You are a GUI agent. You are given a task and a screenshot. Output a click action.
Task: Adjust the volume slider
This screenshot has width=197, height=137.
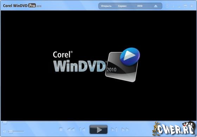click(x=16, y=131)
